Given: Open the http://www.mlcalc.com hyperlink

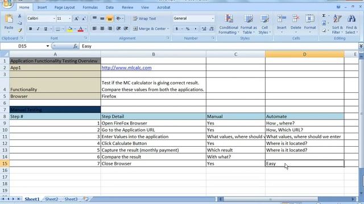Looking at the screenshot, I should click(x=126, y=68).
